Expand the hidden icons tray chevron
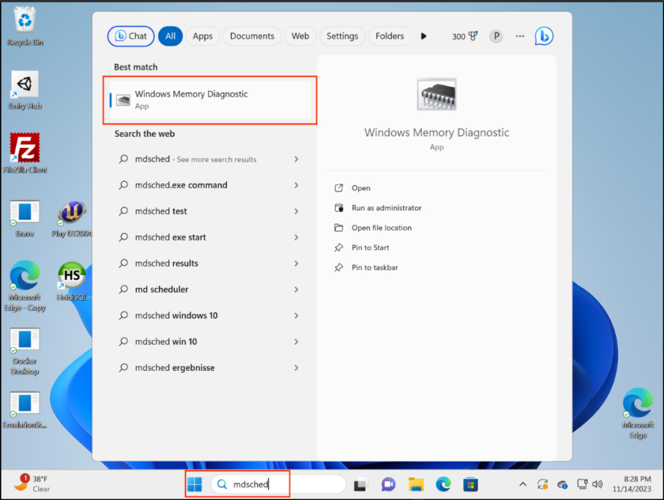Image resolution: width=664 pixels, height=500 pixels. 522,484
